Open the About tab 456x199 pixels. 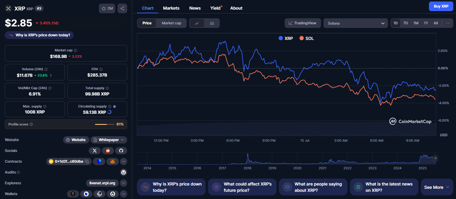tap(236, 8)
